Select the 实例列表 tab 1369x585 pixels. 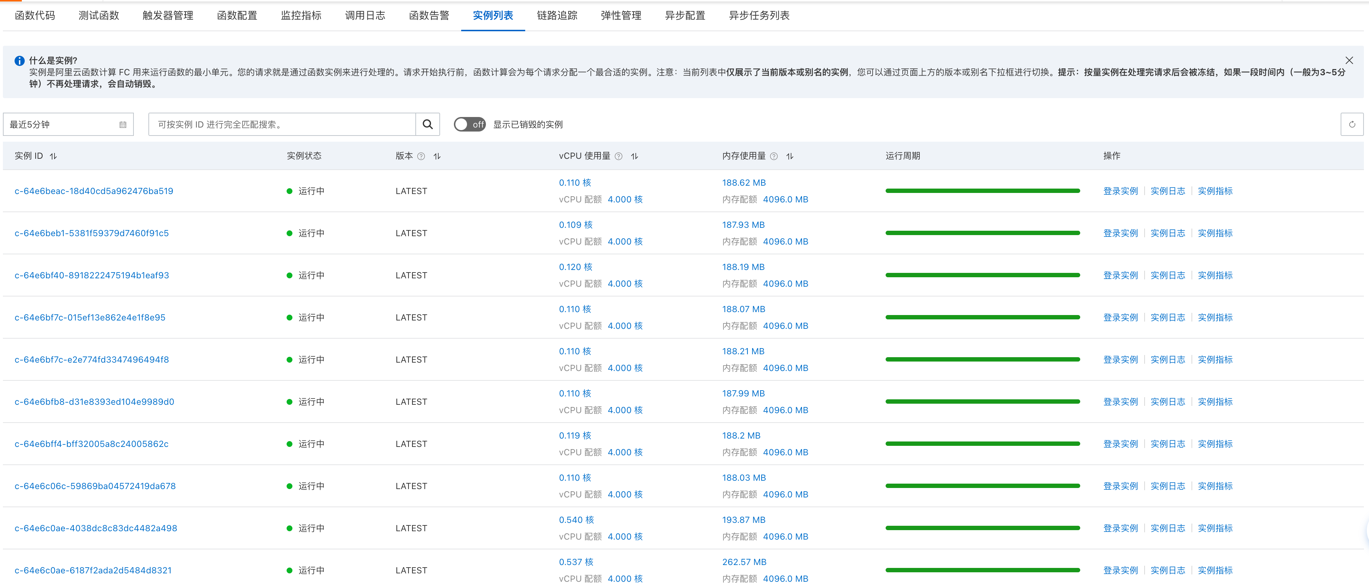493,15
